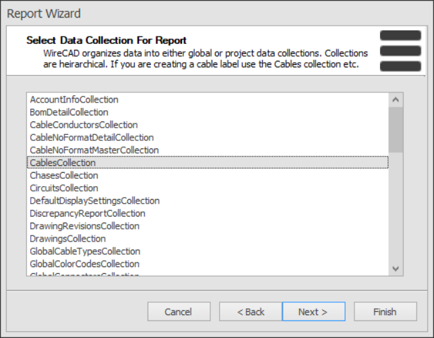Click the Cancel button
The width and height of the screenshot is (434, 338).
[178, 312]
